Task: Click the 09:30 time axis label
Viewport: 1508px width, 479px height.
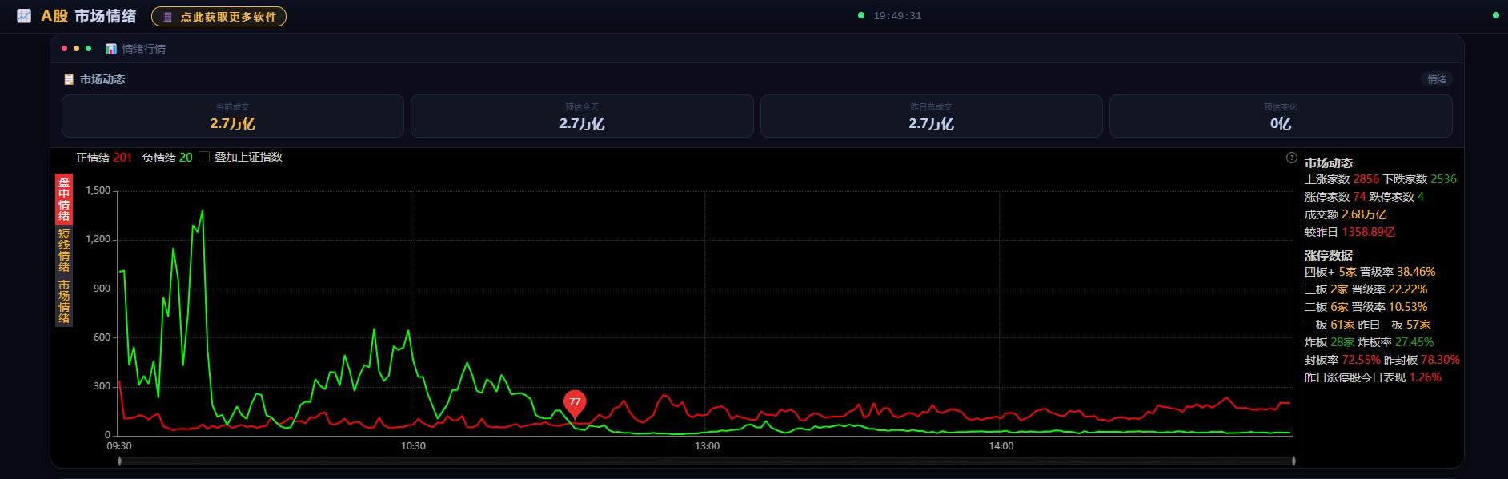Action: [x=119, y=446]
